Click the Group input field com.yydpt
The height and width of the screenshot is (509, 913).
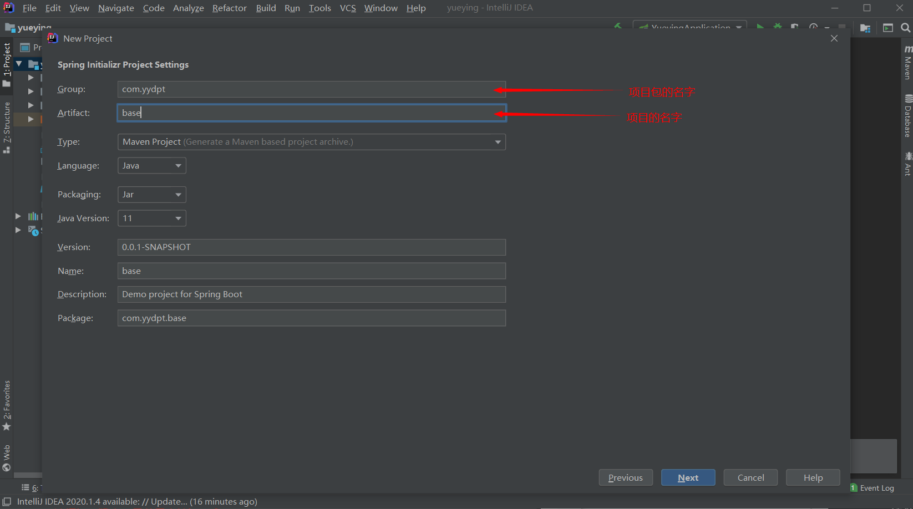(312, 89)
